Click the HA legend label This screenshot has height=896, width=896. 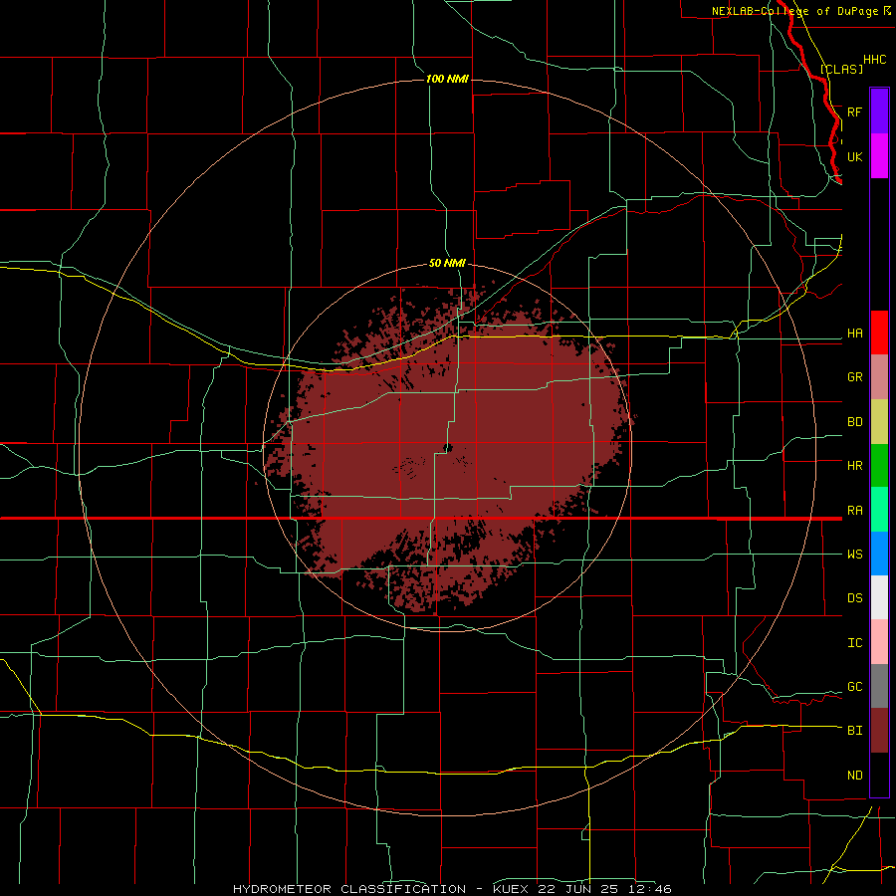tap(854, 333)
